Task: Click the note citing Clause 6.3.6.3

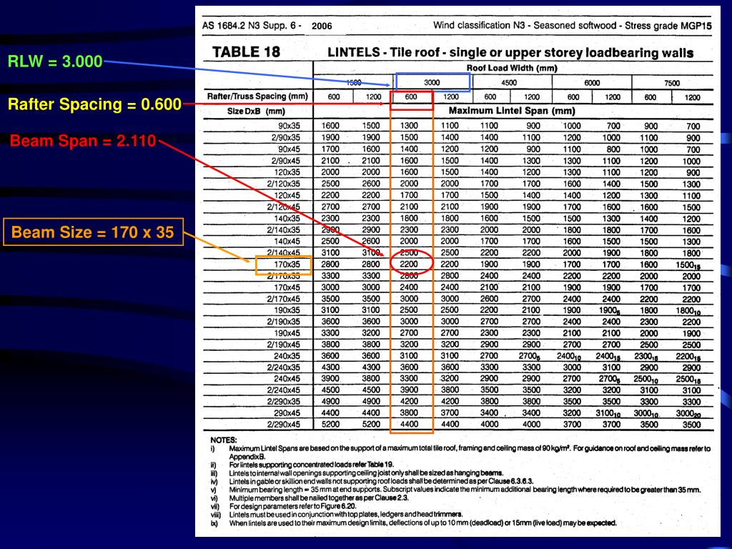Action: [x=381, y=481]
